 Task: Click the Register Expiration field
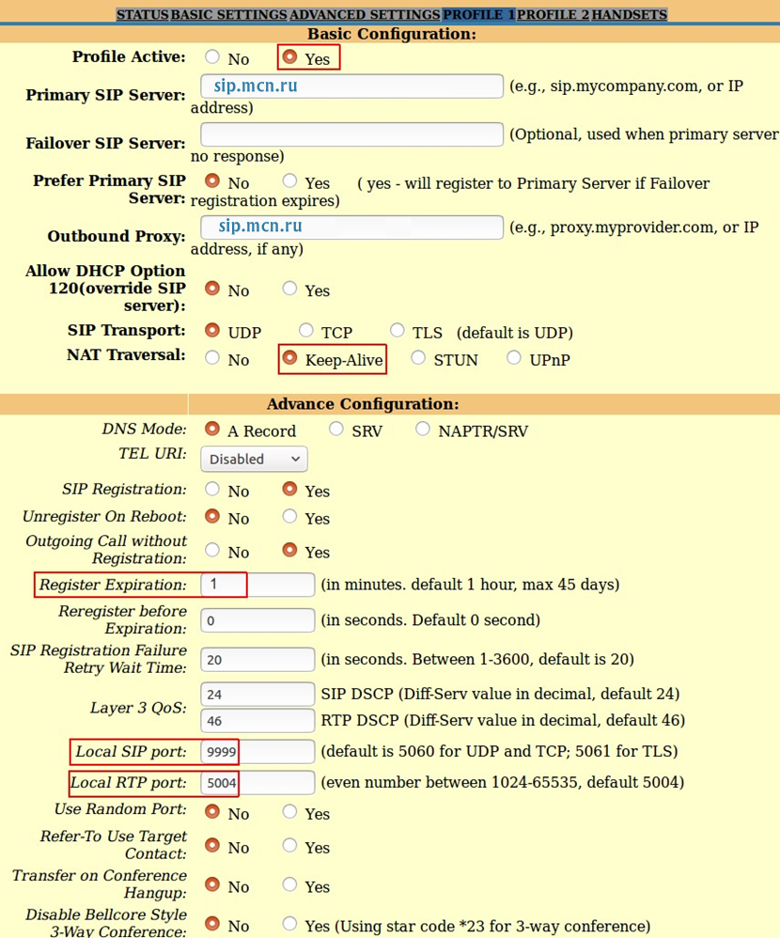[x=257, y=585]
